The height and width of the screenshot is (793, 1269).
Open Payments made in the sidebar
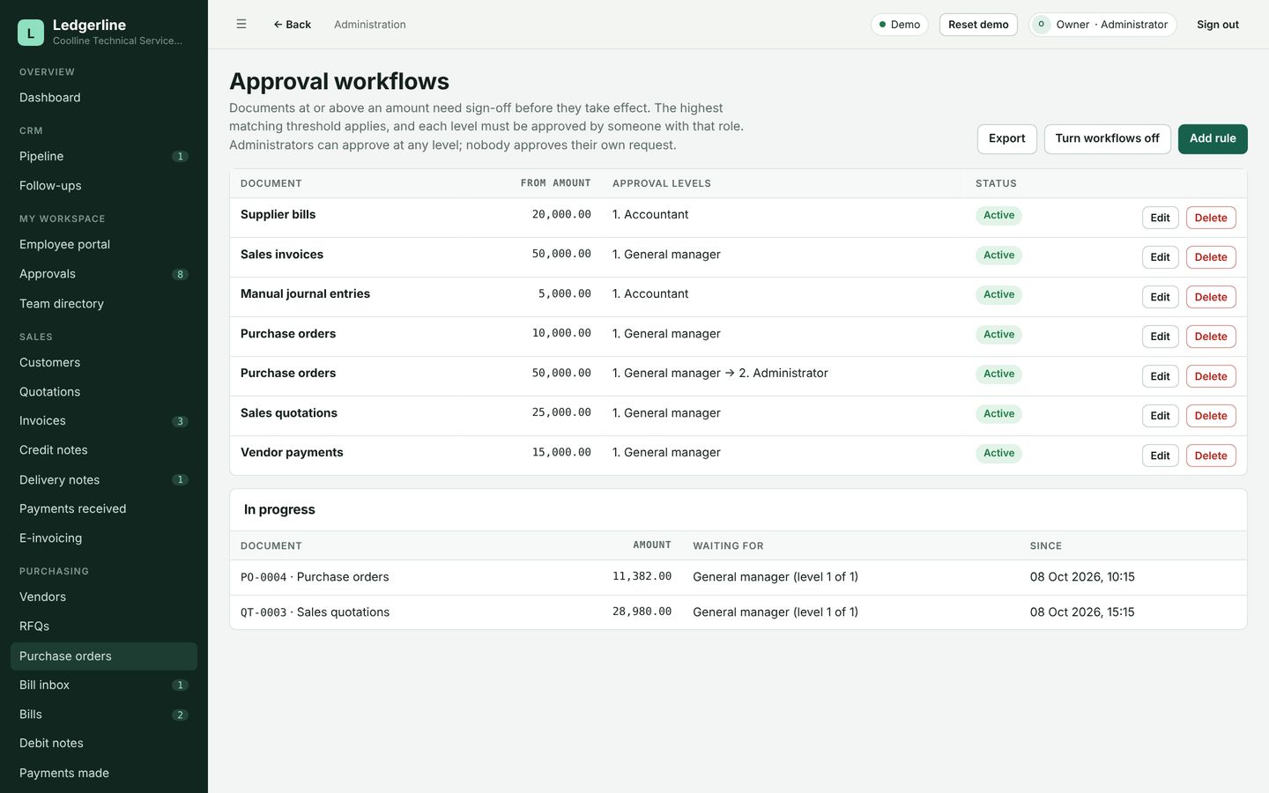tap(104, 773)
